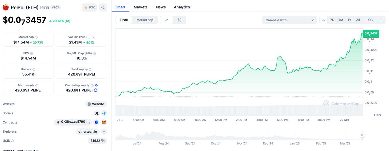This screenshot has width=389, height=151.
Task: Click the mini timeline overview chart
Action: pos(239,135)
